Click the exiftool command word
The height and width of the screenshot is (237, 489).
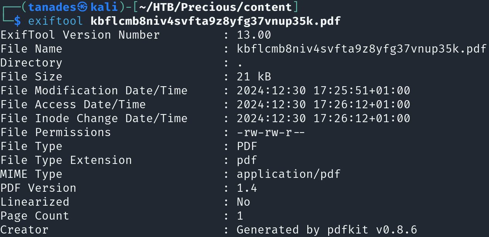pos(56,21)
